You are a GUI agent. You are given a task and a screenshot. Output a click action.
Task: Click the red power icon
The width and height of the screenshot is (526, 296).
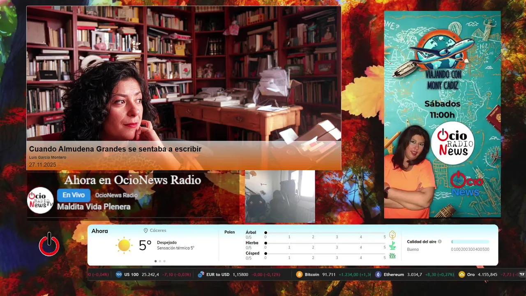tap(49, 245)
